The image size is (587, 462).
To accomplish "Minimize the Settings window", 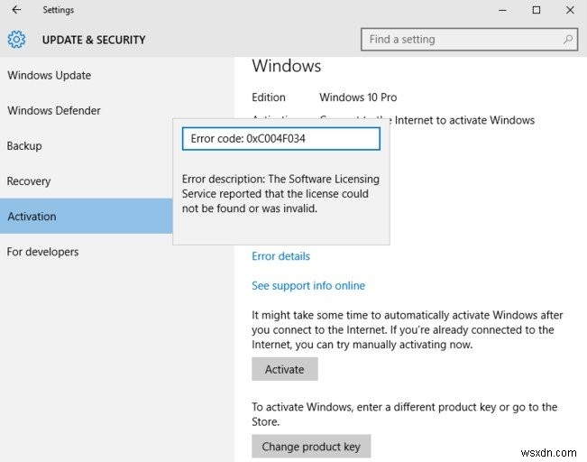I will click(502, 10).
